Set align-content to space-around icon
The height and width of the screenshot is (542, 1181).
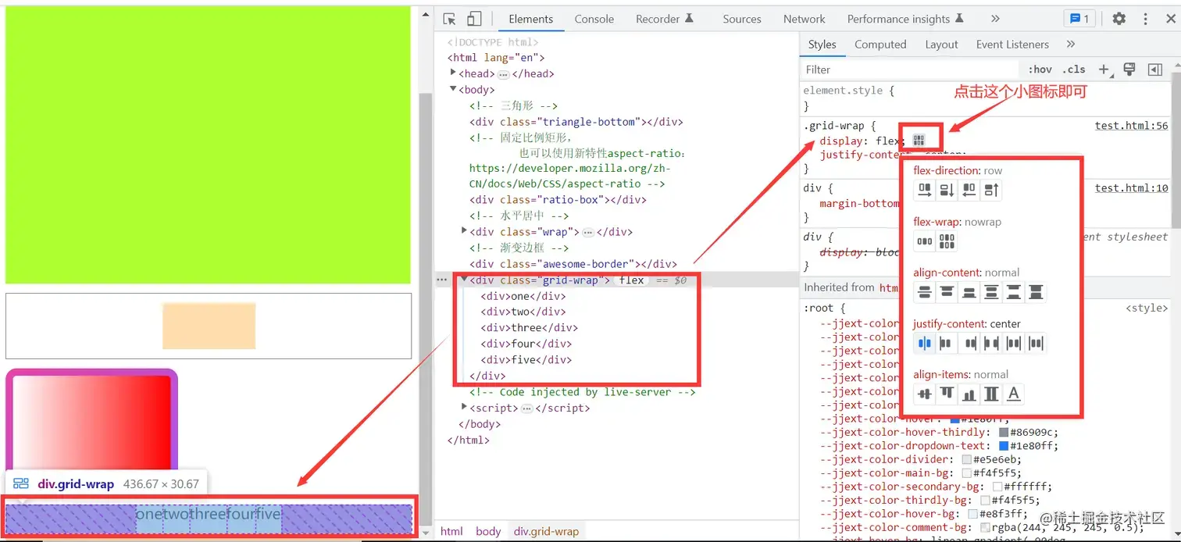point(991,292)
